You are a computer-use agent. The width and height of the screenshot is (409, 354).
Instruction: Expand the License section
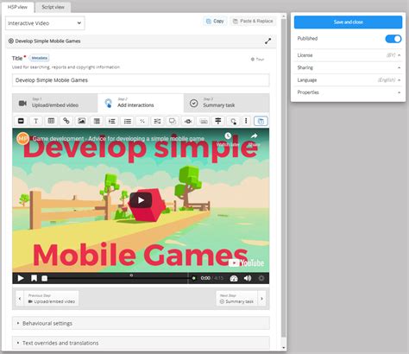349,55
